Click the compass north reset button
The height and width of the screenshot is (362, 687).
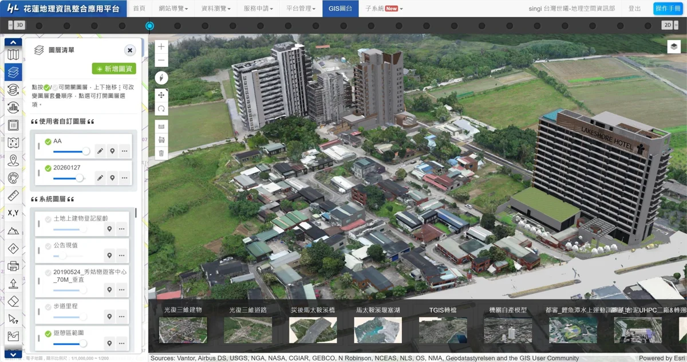point(161,78)
